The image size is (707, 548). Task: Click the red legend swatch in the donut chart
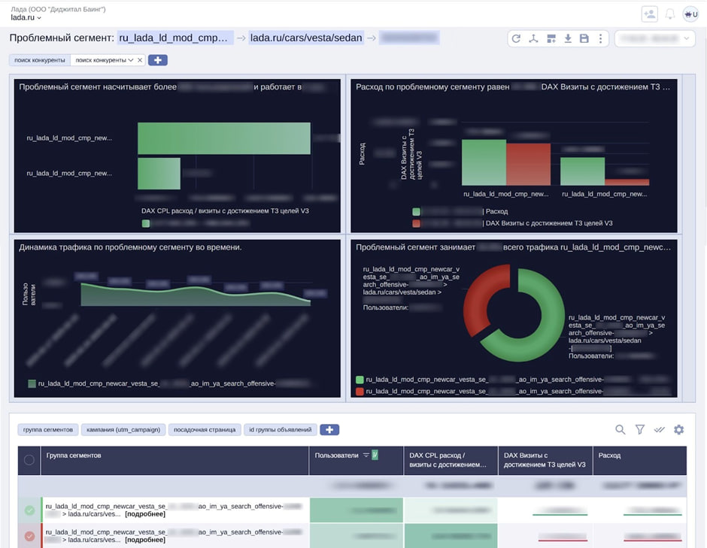click(x=360, y=392)
